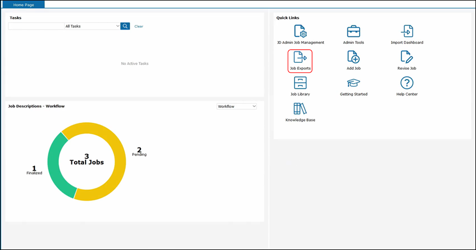Image resolution: width=476 pixels, height=250 pixels.
Task: Click inside the Tasks search text field
Action: (x=36, y=26)
